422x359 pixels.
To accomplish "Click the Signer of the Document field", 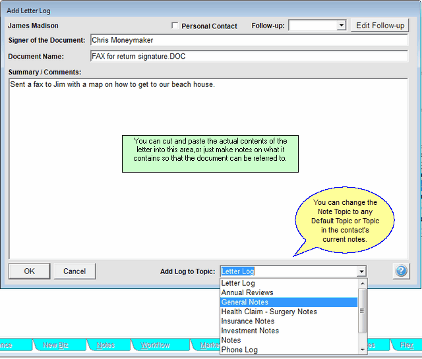I will [x=249, y=40].
